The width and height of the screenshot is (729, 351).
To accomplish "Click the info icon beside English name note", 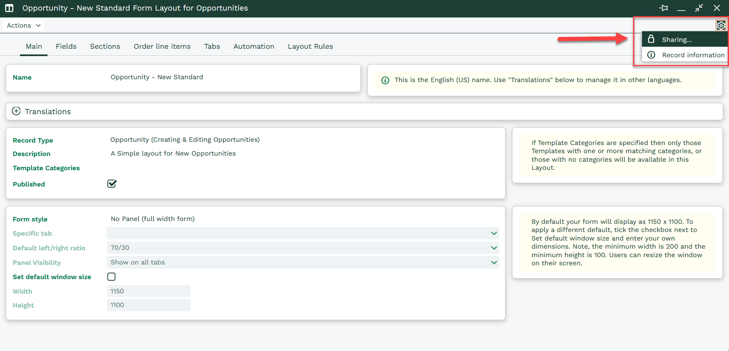I will (385, 80).
